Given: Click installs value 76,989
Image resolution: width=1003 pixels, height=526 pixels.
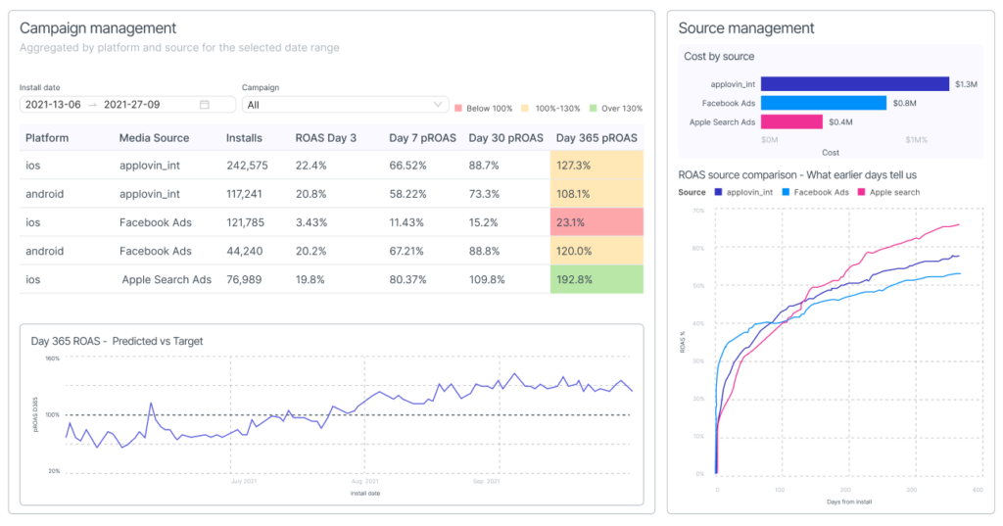Looking at the screenshot, I should tap(244, 279).
